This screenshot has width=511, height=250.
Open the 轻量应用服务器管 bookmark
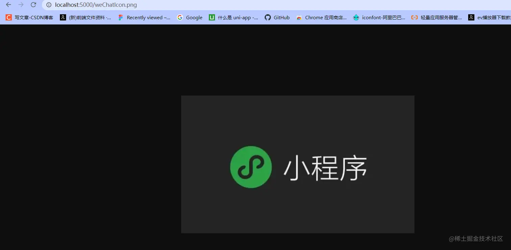437,18
